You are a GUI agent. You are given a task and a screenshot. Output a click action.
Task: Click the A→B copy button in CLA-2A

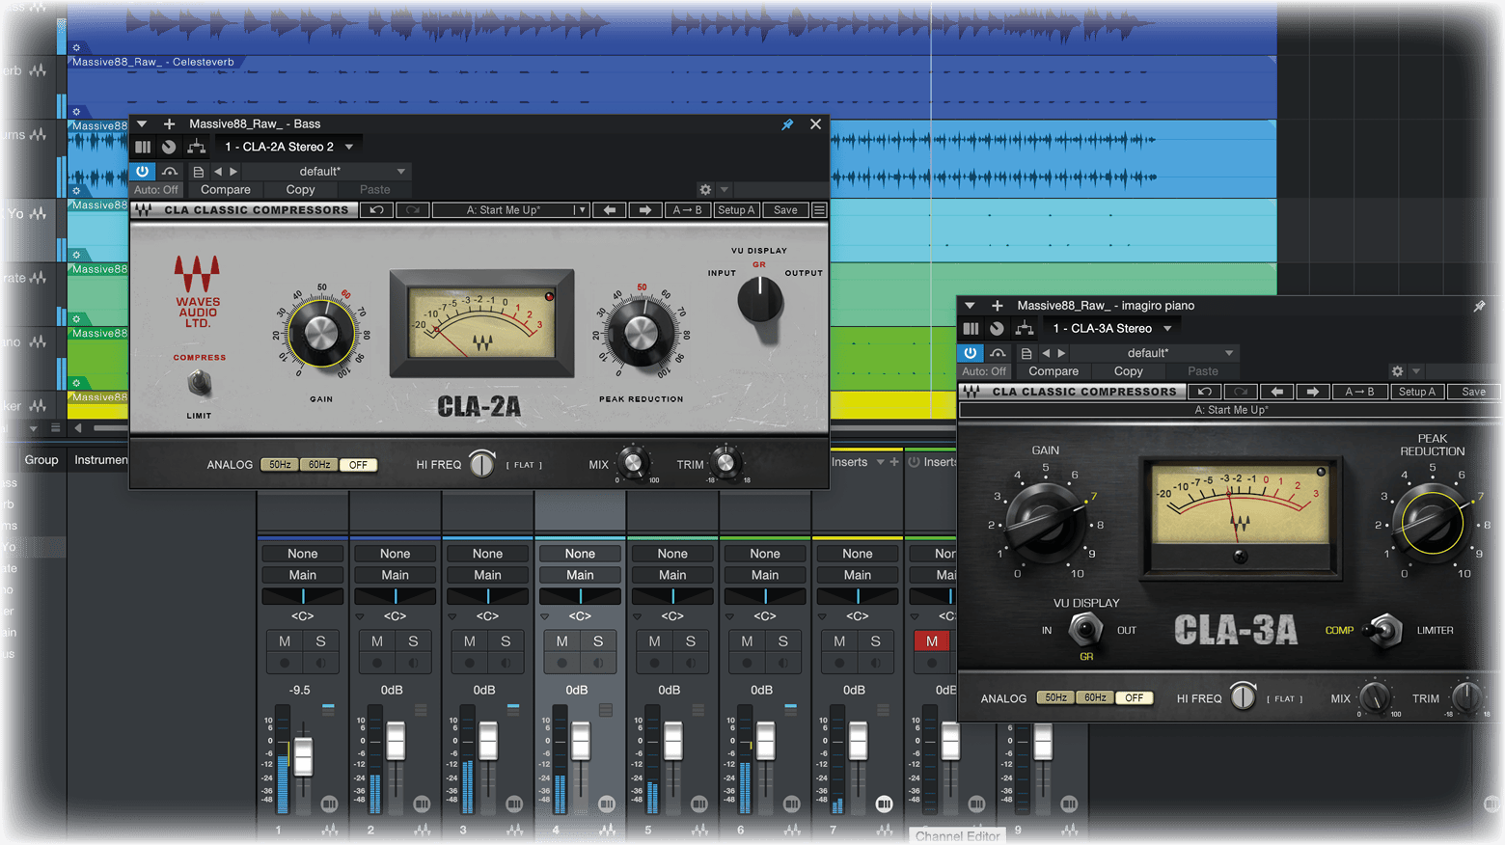688,210
